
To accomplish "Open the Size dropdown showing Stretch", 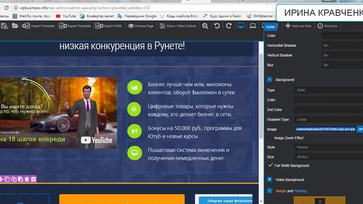I will point(329,157).
